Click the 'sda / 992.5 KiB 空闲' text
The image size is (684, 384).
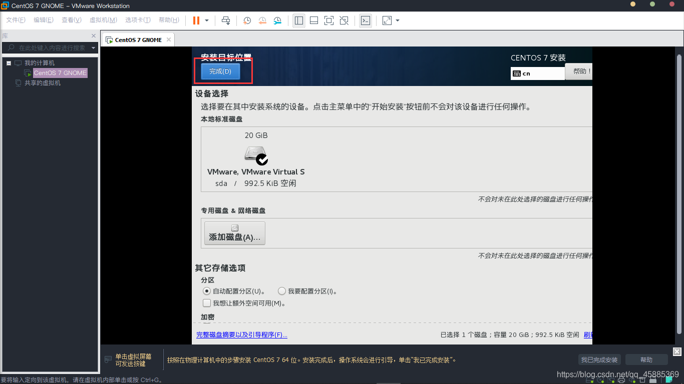tap(256, 183)
